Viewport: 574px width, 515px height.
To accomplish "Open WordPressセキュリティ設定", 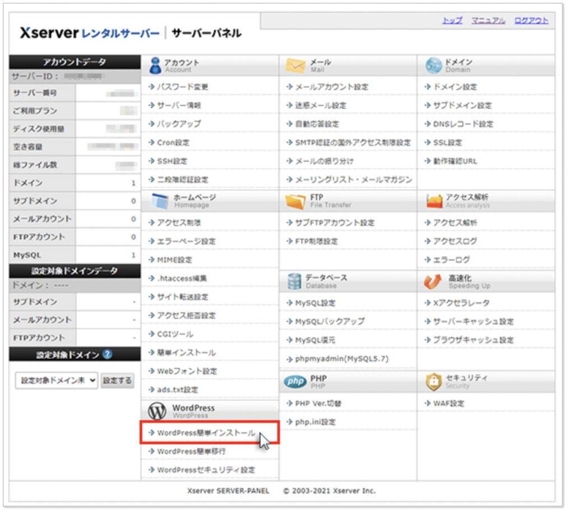I will [x=206, y=470].
